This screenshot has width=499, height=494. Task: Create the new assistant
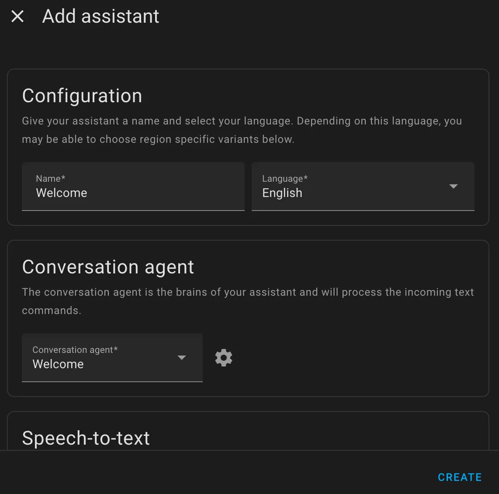tap(459, 477)
